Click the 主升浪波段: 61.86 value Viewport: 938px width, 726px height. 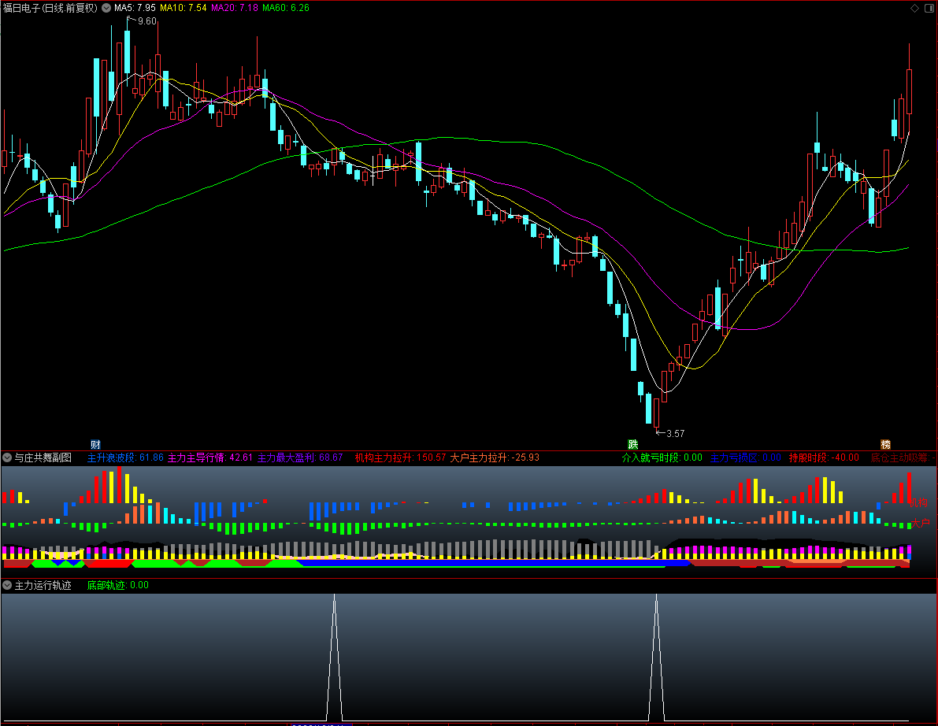coord(125,457)
